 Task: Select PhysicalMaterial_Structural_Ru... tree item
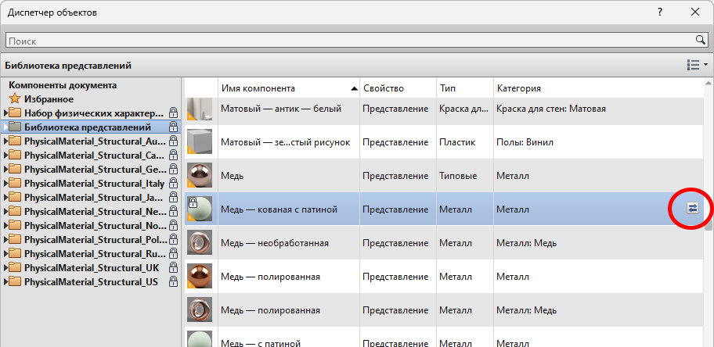(95, 254)
